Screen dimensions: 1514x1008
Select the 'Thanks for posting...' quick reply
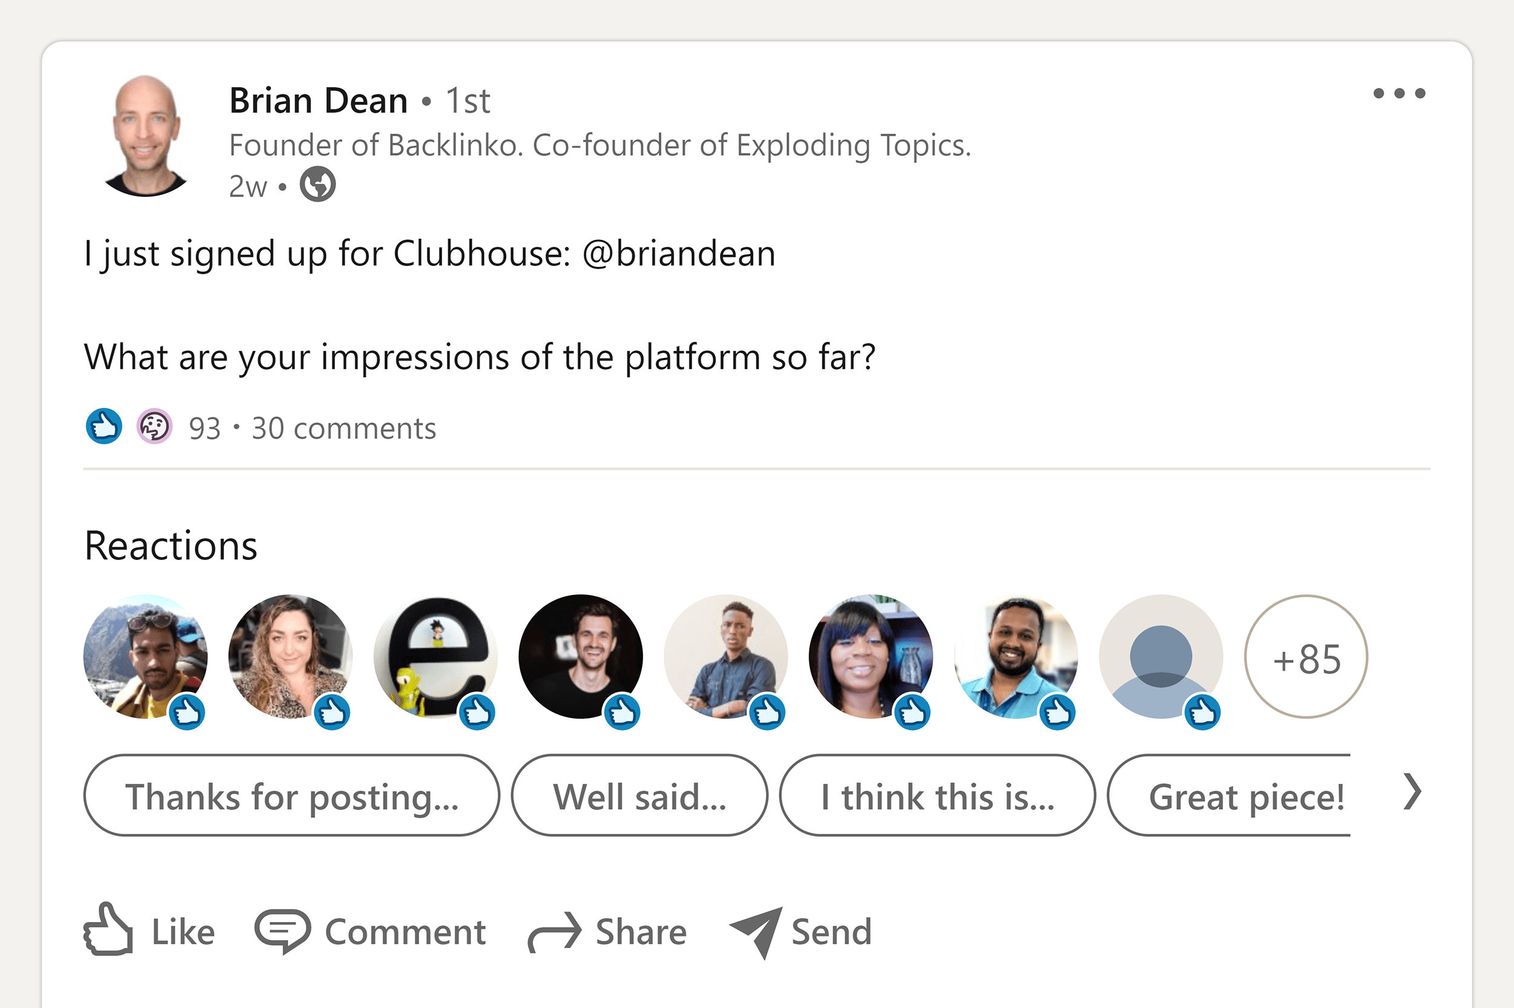pos(291,796)
